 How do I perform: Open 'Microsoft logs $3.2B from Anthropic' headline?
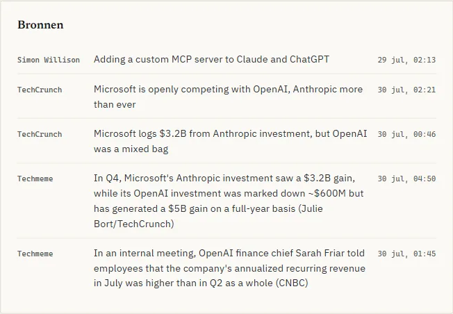click(230, 141)
